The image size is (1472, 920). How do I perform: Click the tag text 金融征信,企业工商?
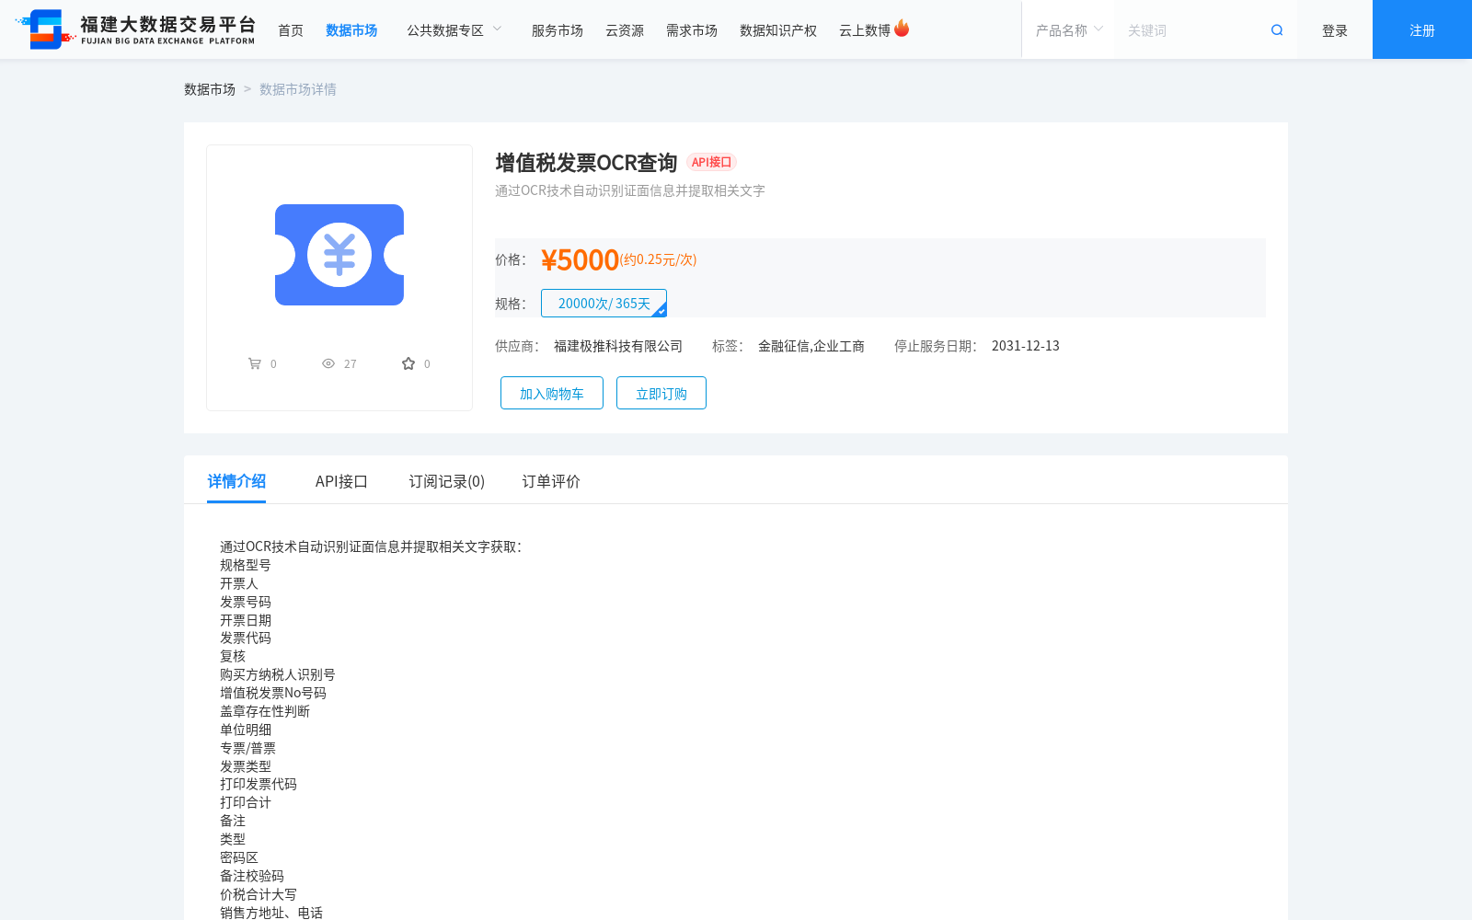point(811,346)
